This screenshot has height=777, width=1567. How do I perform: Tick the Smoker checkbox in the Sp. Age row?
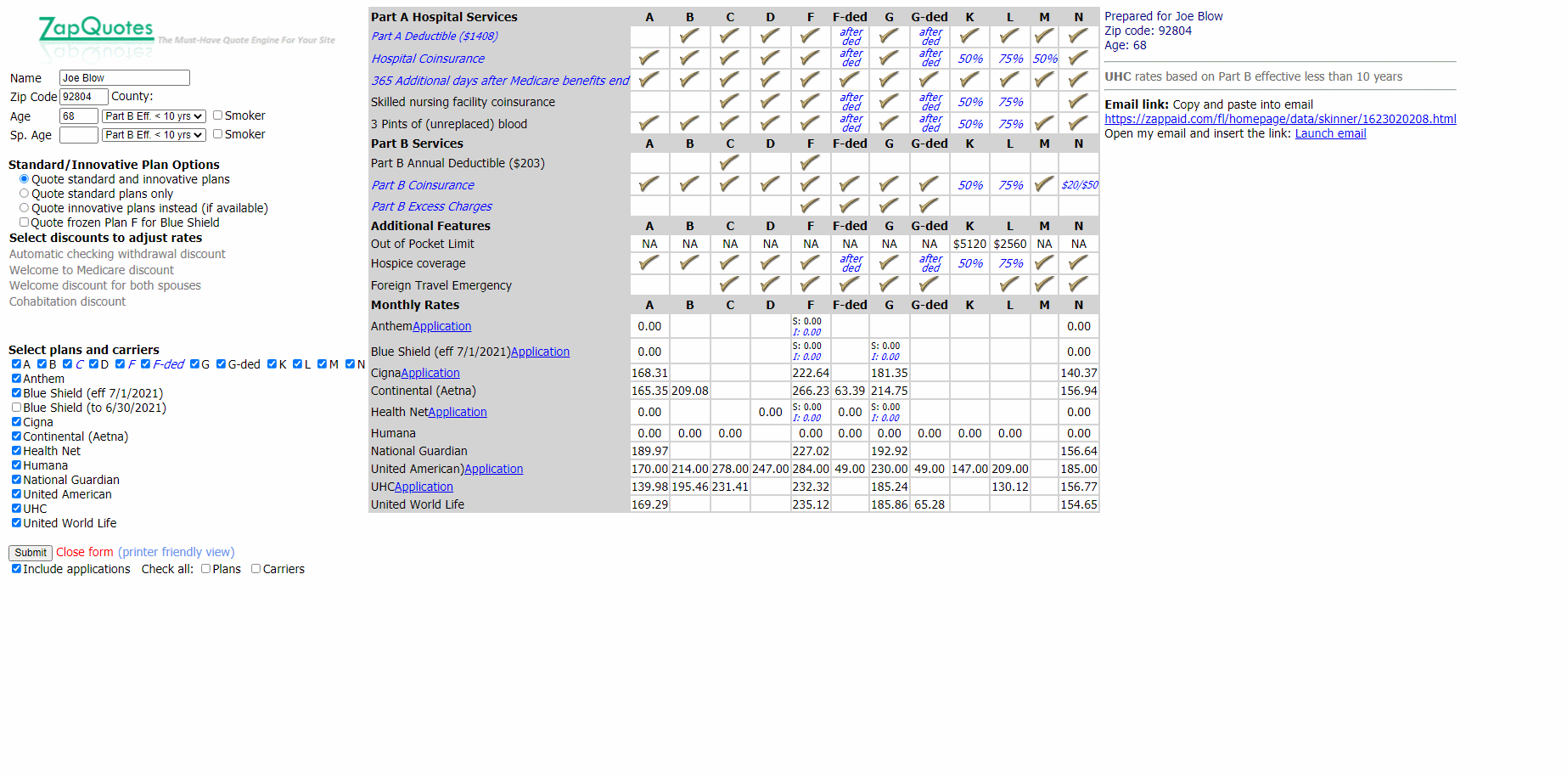[x=218, y=134]
